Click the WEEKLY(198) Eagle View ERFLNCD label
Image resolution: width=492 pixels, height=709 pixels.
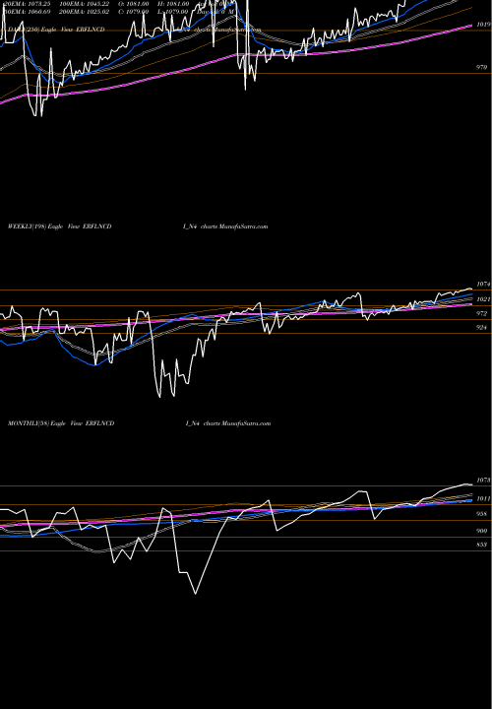click(60, 226)
